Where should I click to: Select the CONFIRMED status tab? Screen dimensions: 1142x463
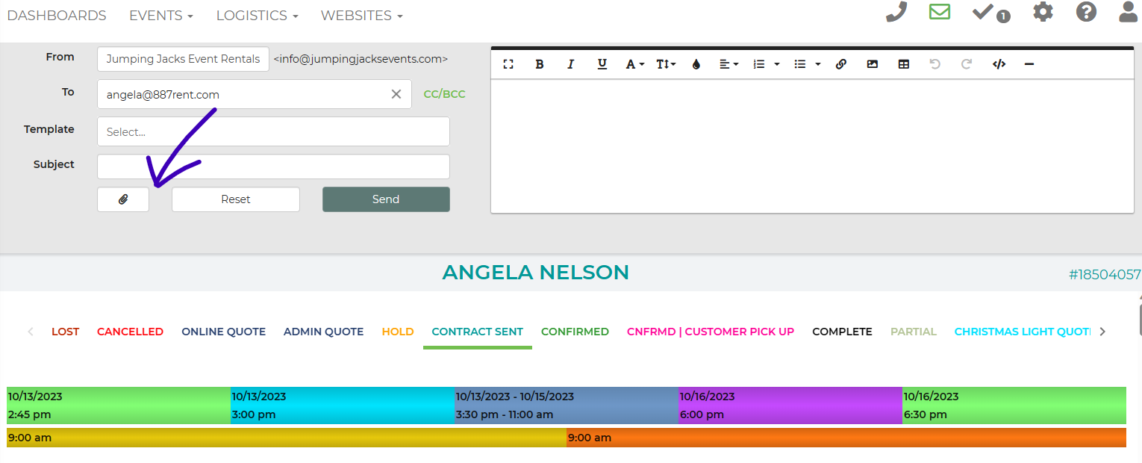point(575,332)
